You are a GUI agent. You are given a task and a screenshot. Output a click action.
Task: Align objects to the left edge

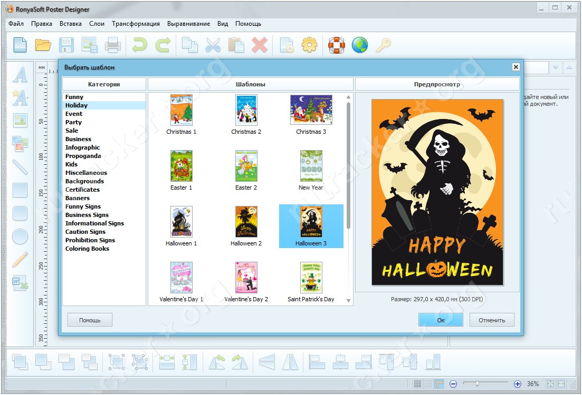317,362
